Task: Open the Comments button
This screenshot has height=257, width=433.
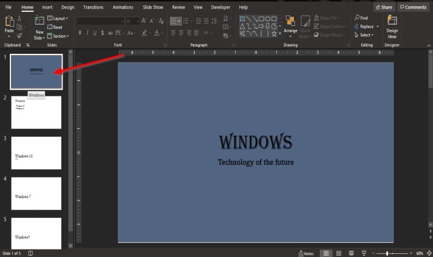Action: click(x=413, y=7)
